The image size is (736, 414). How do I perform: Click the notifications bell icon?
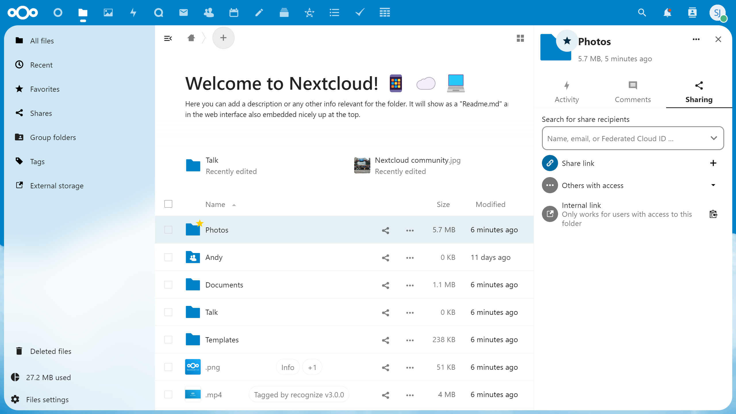point(667,13)
